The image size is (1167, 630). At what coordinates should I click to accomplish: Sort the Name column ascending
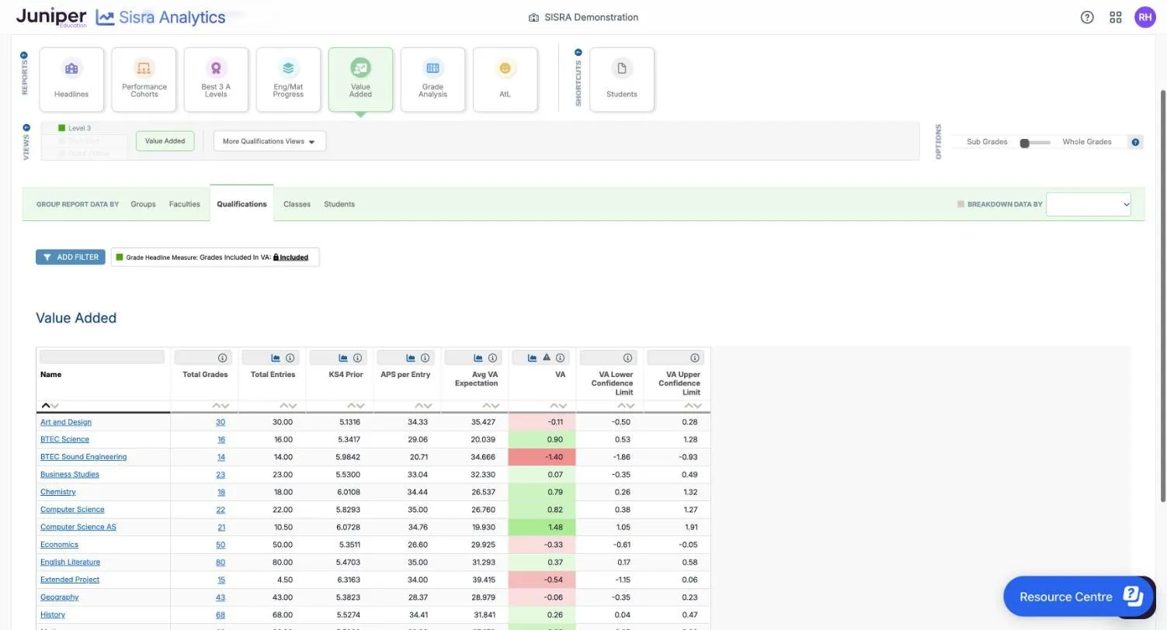(45, 406)
